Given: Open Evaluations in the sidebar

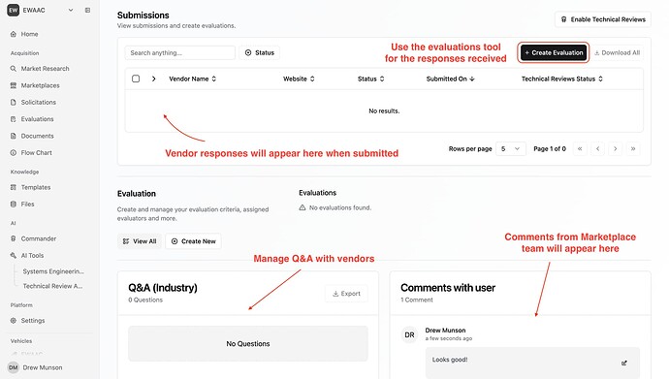Looking at the screenshot, I should (37, 119).
